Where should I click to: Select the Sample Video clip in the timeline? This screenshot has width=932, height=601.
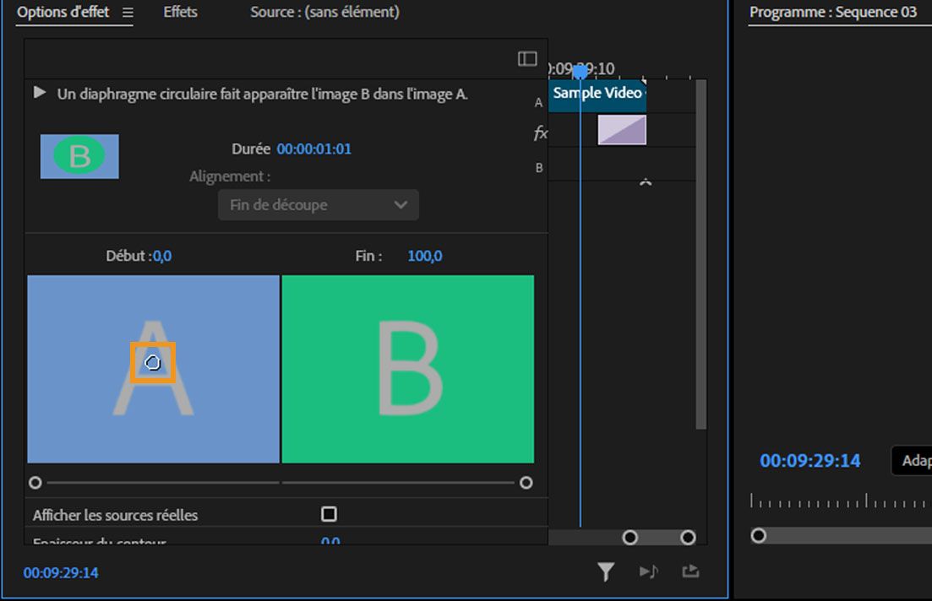(597, 94)
